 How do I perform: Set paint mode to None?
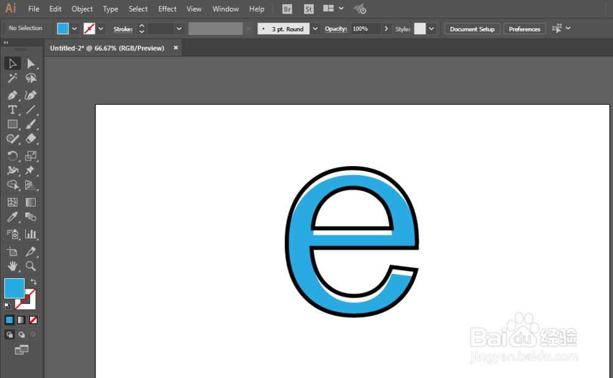click(34, 320)
